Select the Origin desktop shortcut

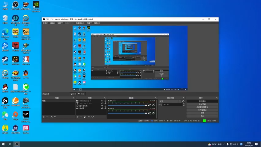(x=15, y=116)
